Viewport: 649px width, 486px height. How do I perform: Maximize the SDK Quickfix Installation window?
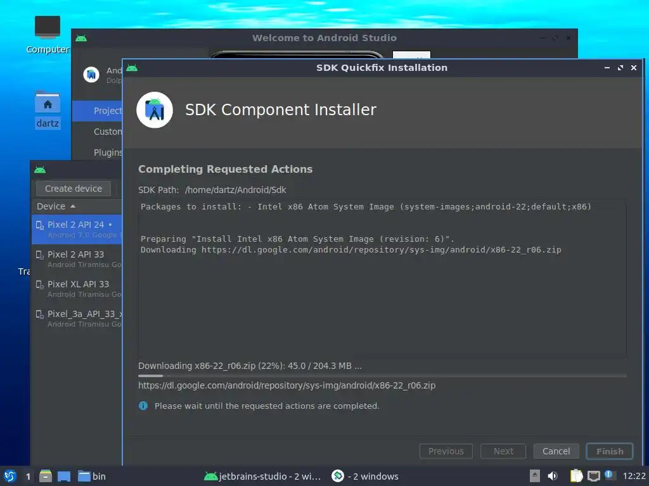pos(620,68)
